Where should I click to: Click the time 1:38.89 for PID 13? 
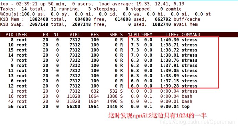[x=170, y=76]
